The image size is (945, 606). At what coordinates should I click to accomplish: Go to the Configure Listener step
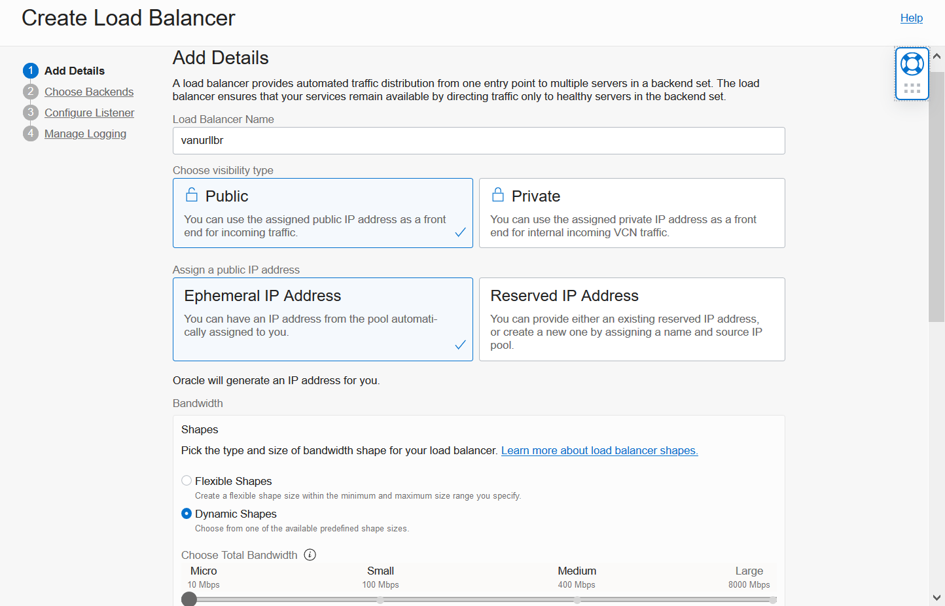89,113
